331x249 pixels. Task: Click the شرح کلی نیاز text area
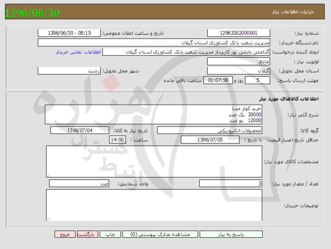pos(154,114)
